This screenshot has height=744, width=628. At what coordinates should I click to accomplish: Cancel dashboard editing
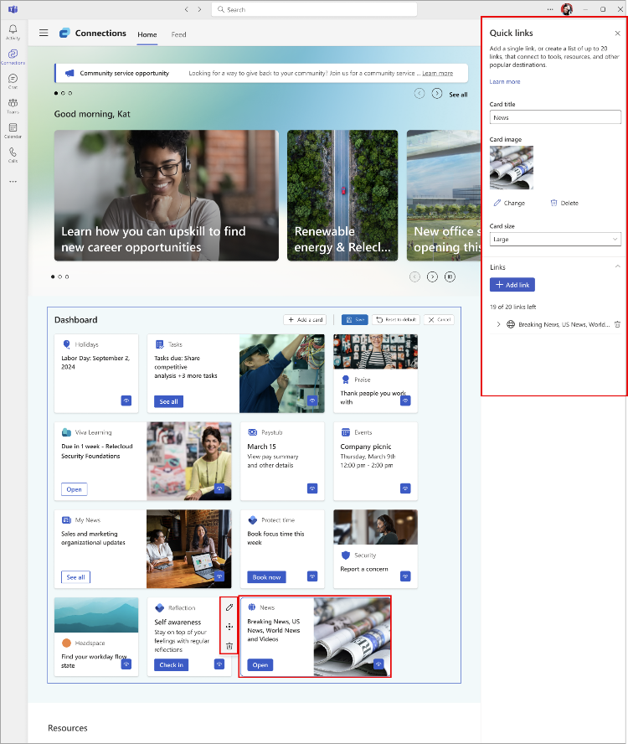click(x=440, y=320)
